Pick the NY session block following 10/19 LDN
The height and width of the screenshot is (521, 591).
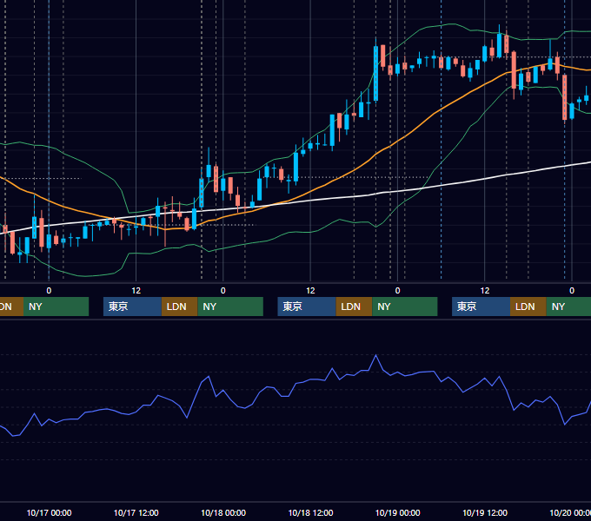tap(568, 307)
